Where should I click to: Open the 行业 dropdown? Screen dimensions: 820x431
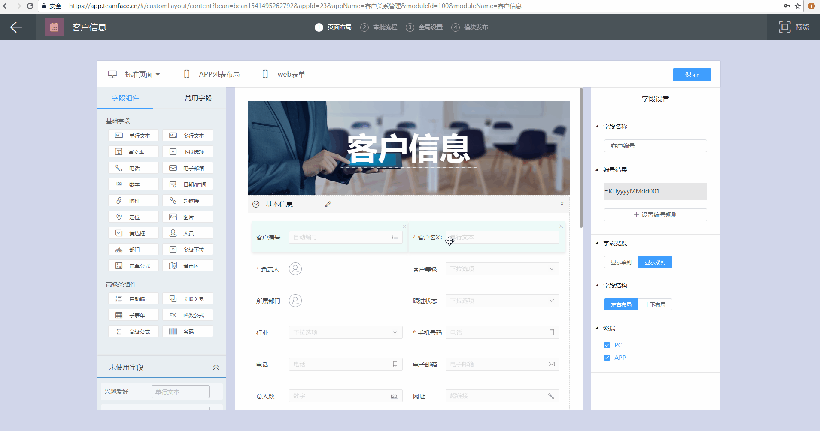tap(346, 332)
